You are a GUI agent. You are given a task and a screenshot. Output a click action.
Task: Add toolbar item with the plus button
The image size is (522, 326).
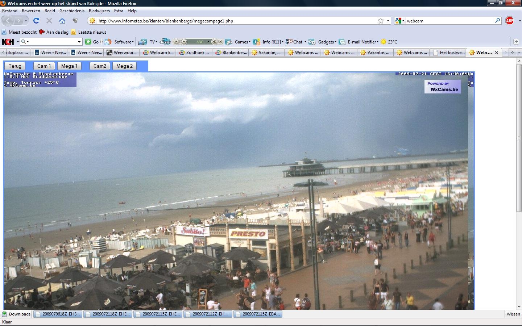tap(516, 42)
